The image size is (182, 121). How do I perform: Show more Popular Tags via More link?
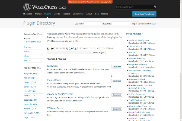click(x=40, y=68)
